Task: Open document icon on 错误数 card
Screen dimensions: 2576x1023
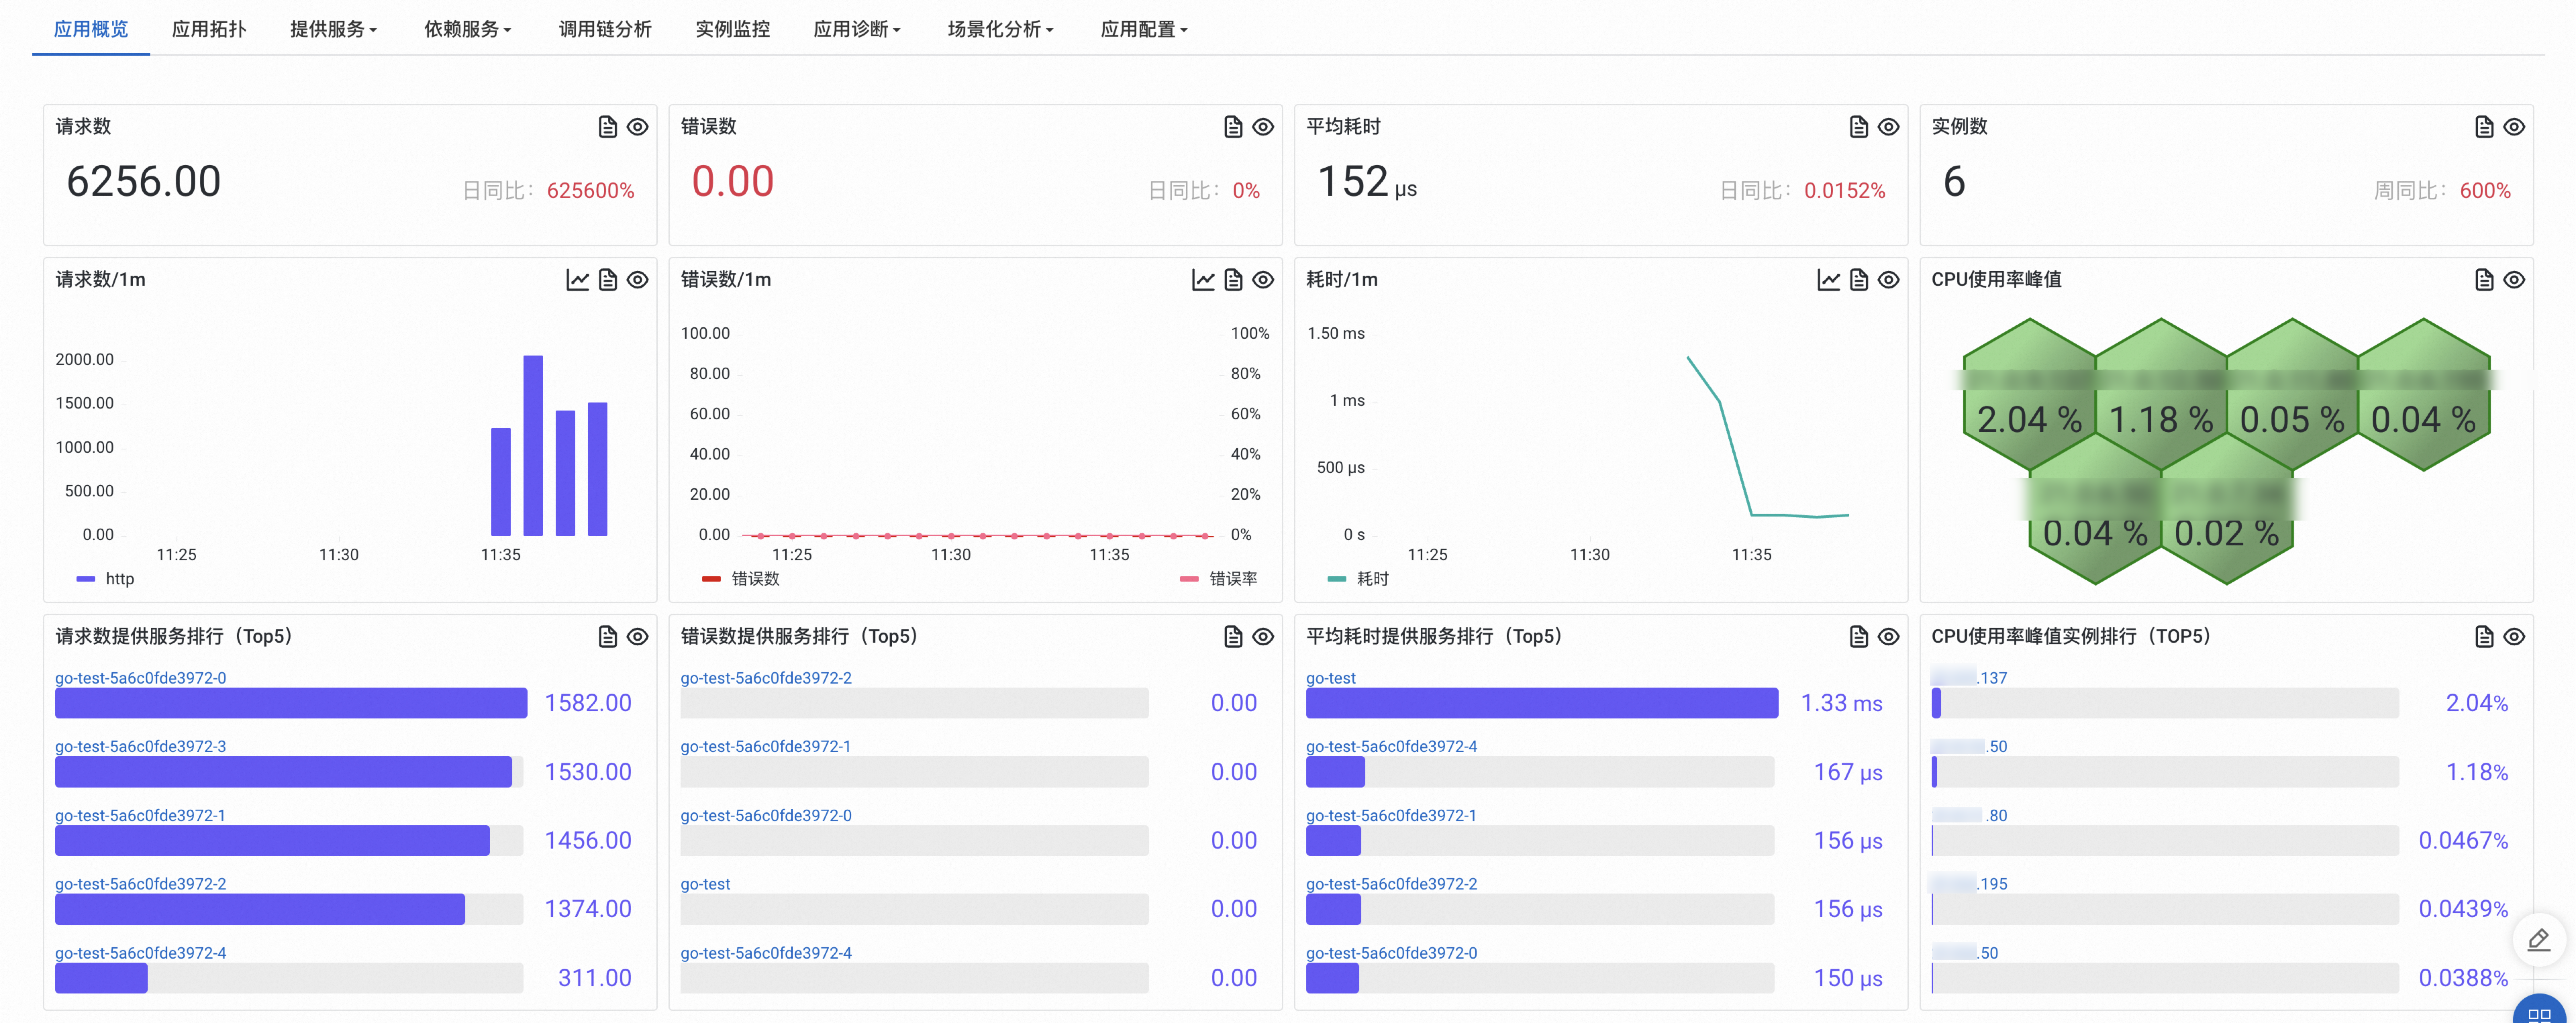Action: point(1233,127)
